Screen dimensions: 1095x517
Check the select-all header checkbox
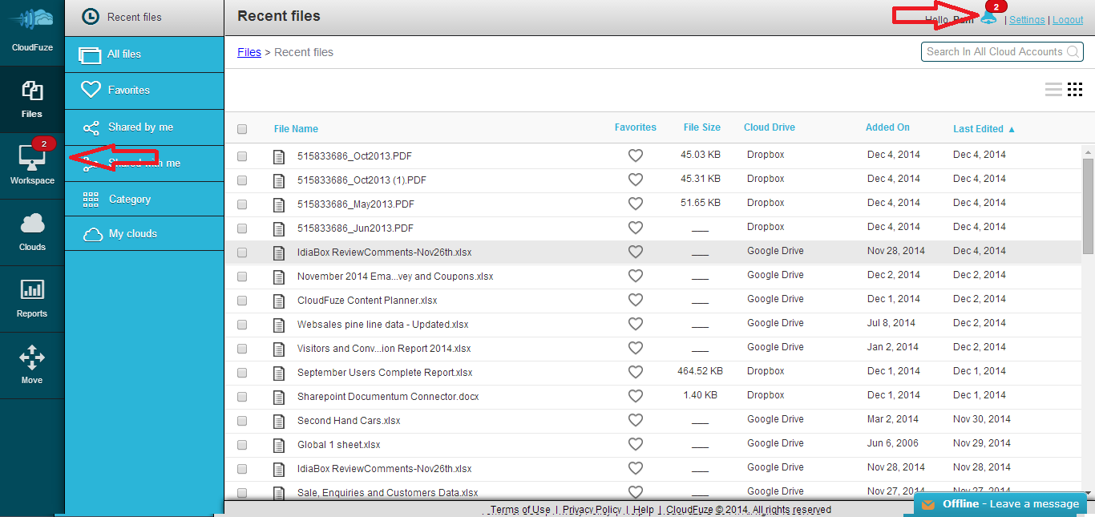click(x=242, y=129)
